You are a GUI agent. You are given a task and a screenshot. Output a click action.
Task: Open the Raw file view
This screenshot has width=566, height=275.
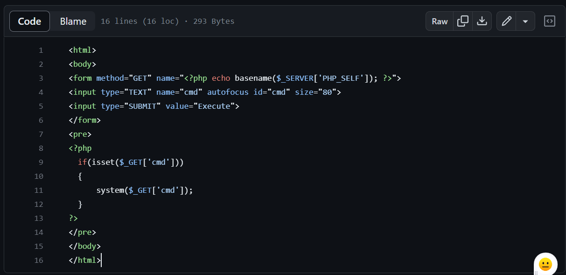coord(440,21)
